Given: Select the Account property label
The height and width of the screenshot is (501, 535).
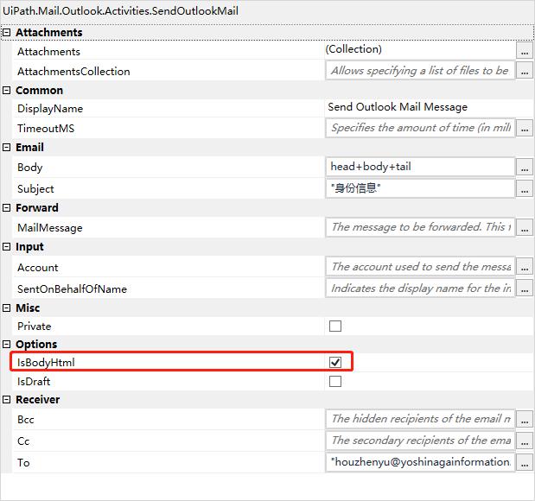Looking at the screenshot, I should pos(38,268).
